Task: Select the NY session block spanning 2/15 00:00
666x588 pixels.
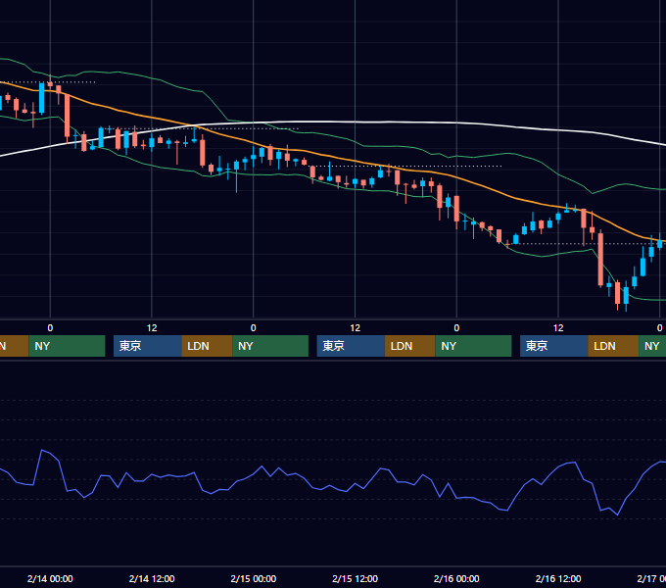Action: 270,346
